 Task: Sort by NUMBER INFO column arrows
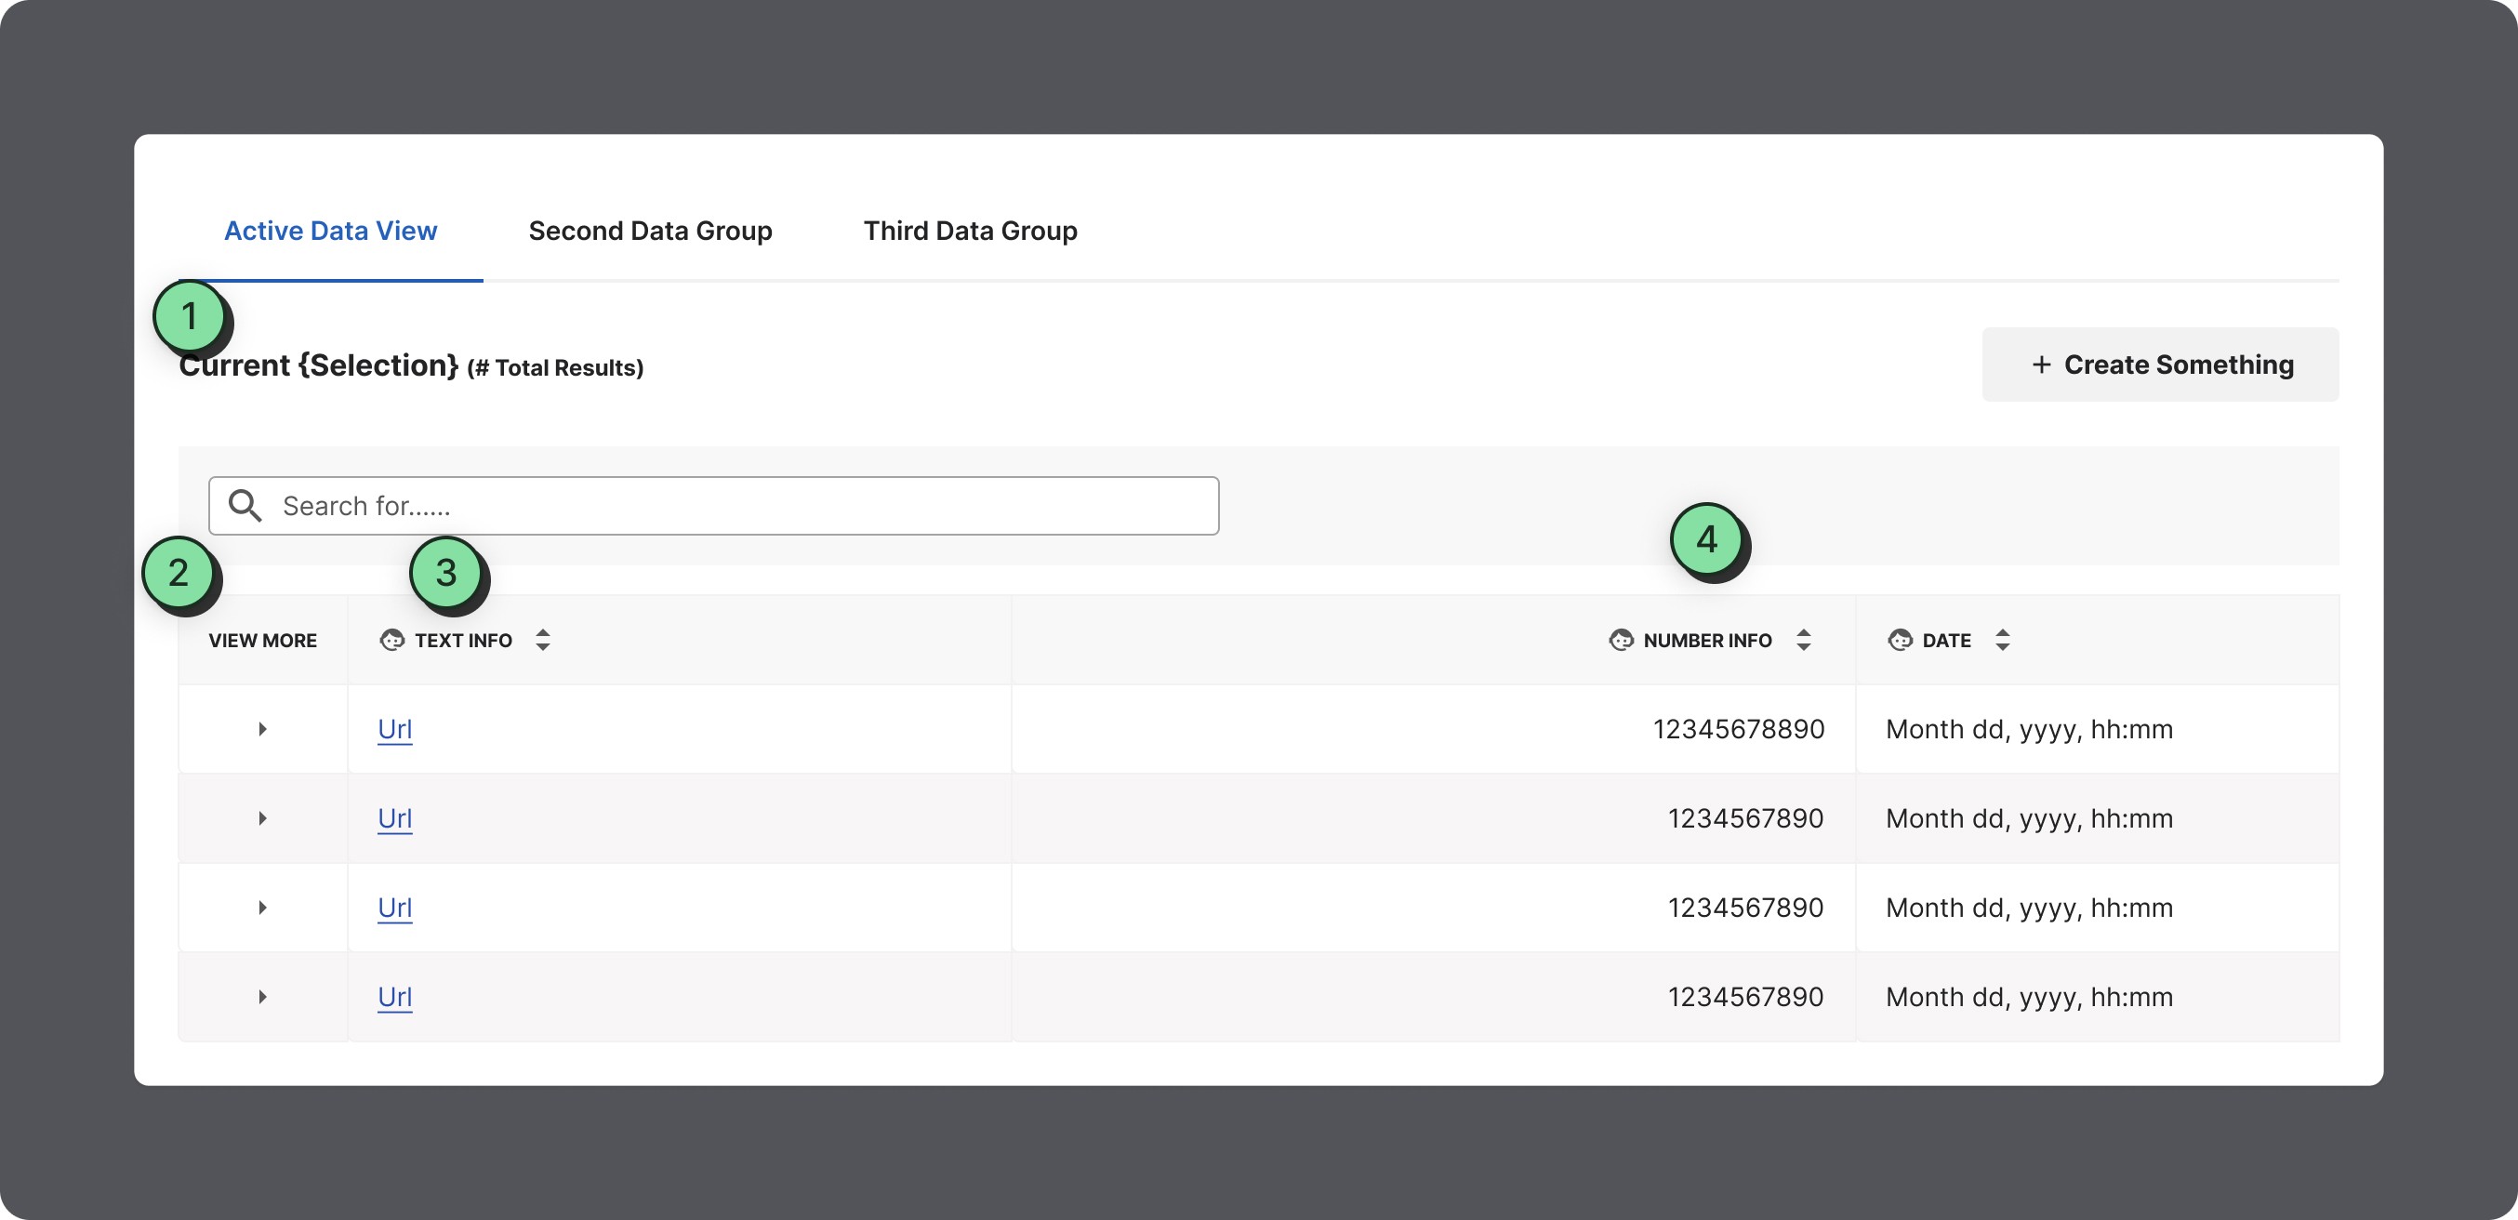click(1804, 641)
